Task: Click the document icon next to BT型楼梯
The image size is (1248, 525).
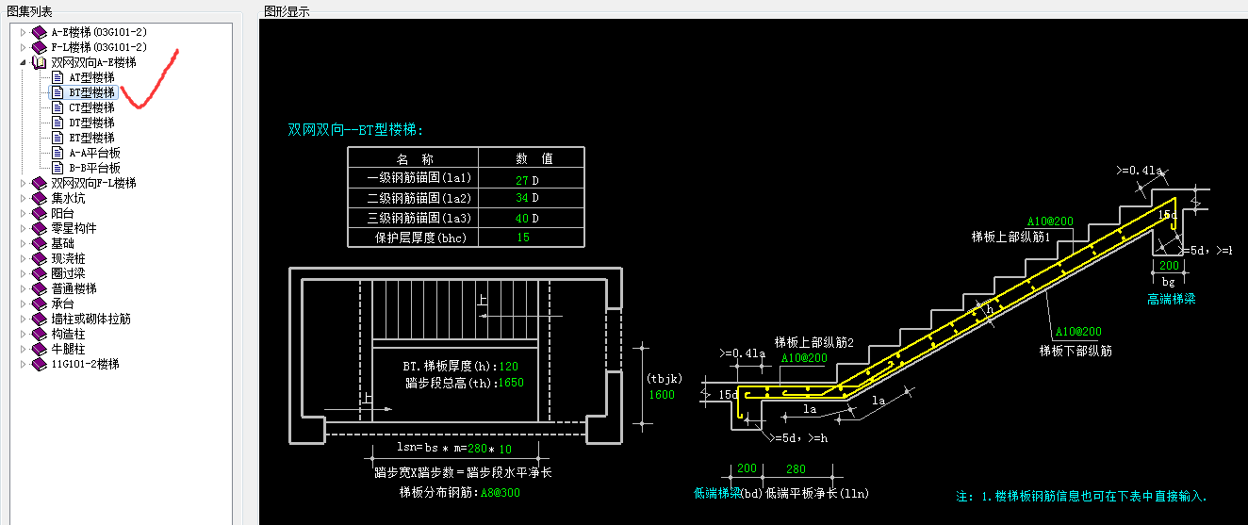Action: [57, 92]
